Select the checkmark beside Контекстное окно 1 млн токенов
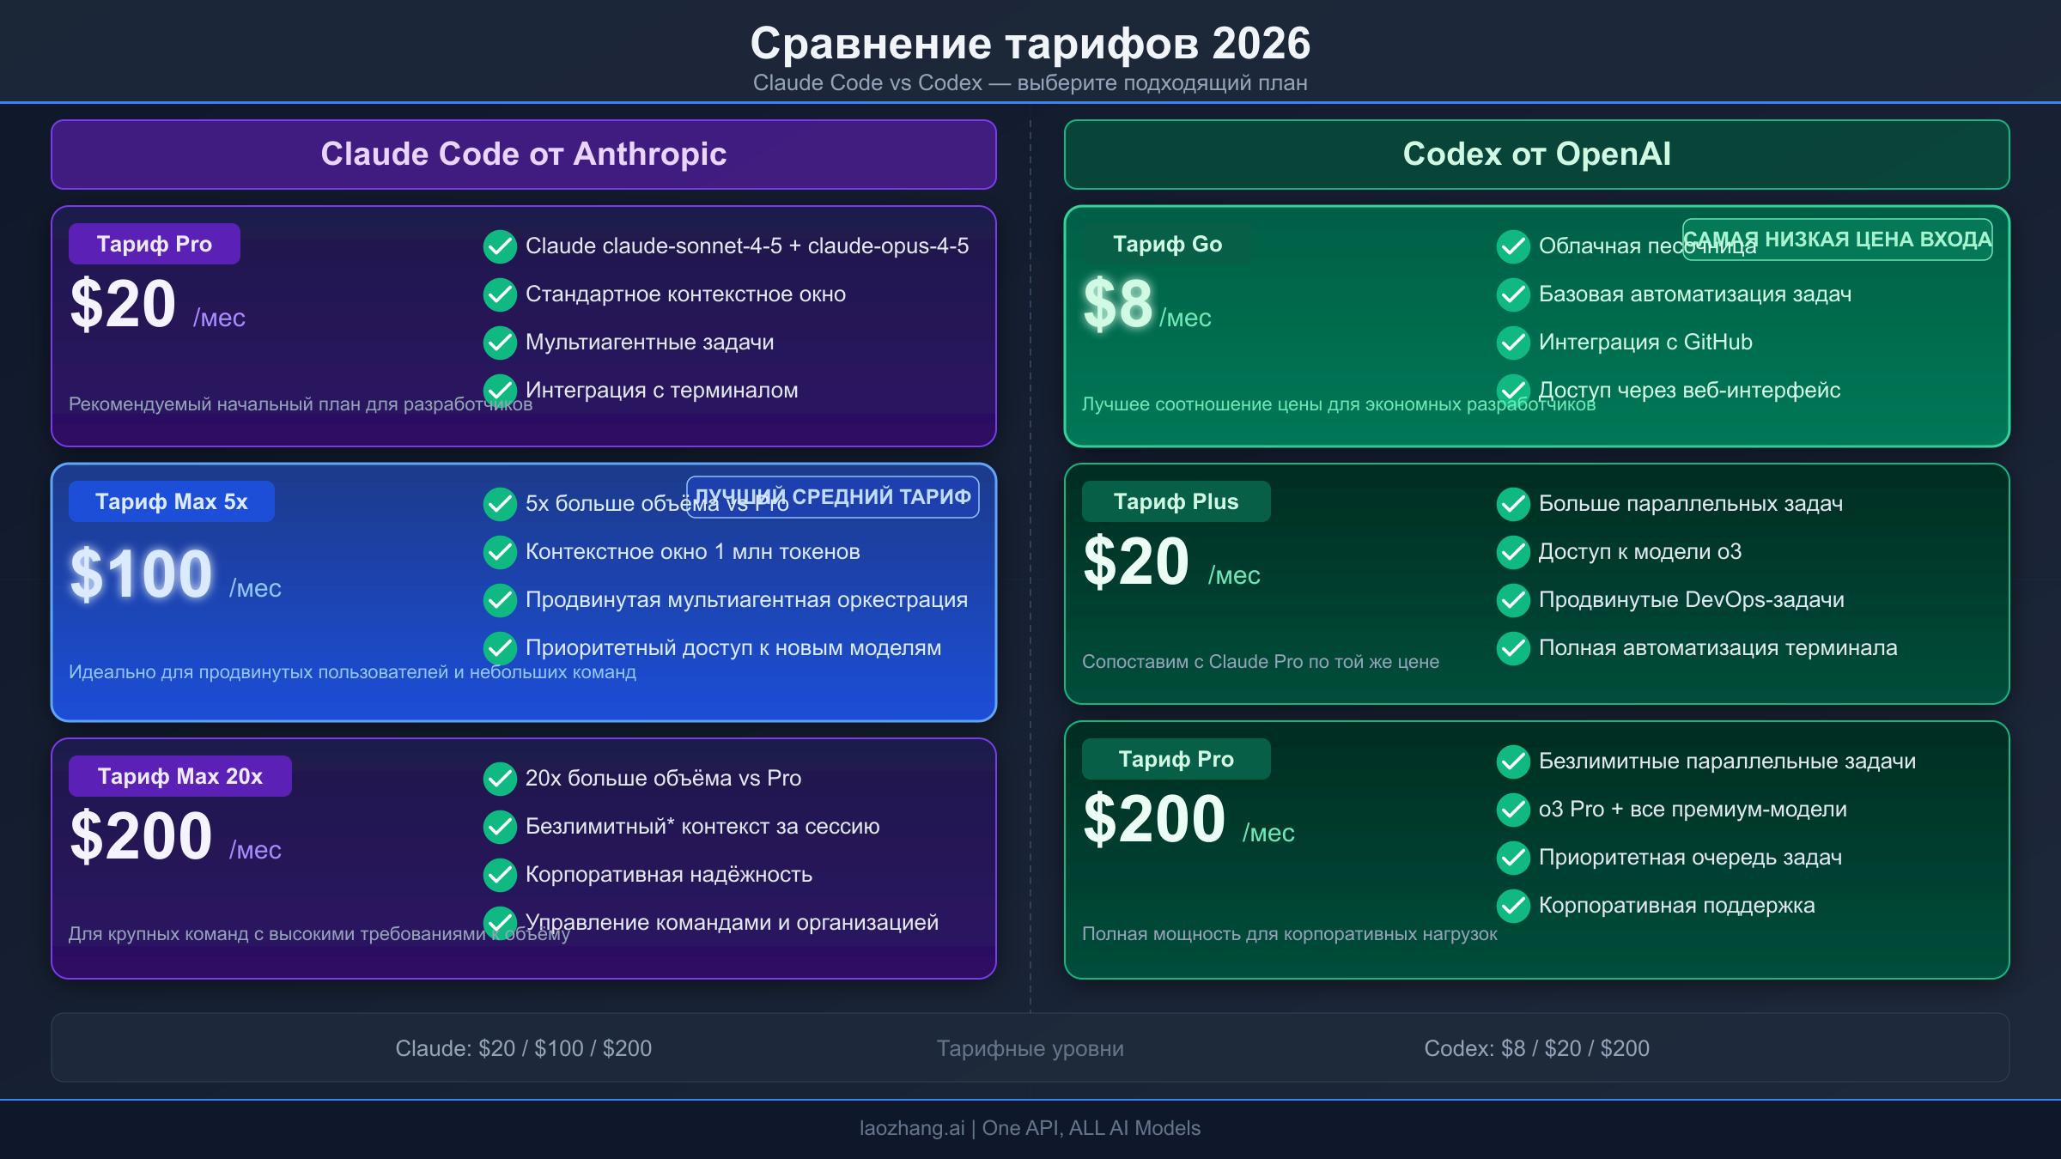The width and height of the screenshot is (2061, 1159). [x=500, y=552]
